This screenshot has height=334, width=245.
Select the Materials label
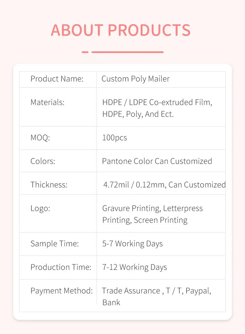[47, 102]
